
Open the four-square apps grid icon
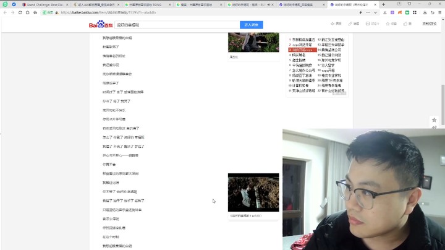click(x=415, y=12)
